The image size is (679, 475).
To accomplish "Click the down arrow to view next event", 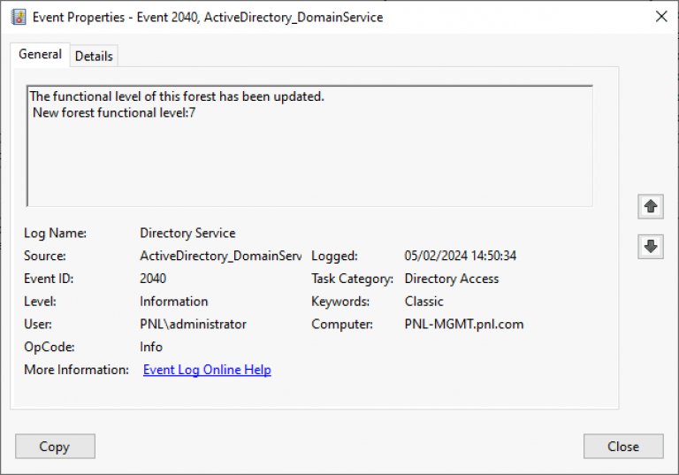I will pos(651,247).
